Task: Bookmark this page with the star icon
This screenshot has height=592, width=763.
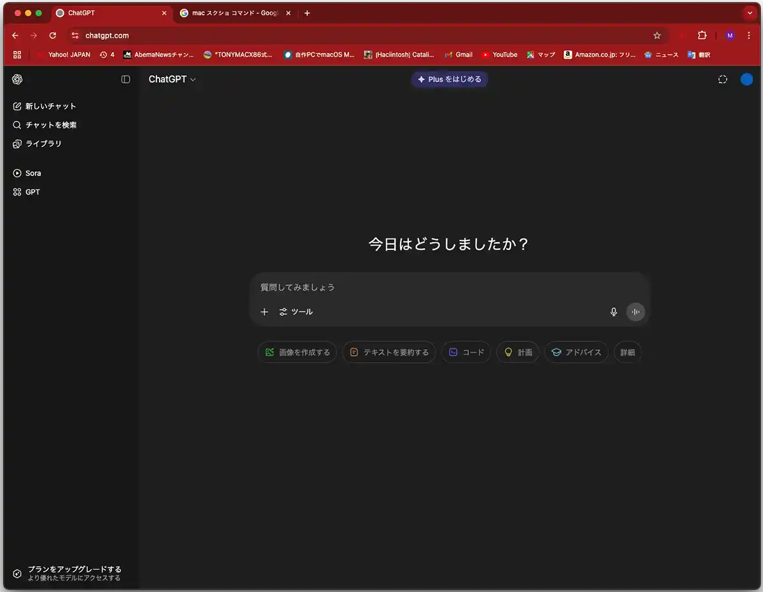Action: pos(657,36)
